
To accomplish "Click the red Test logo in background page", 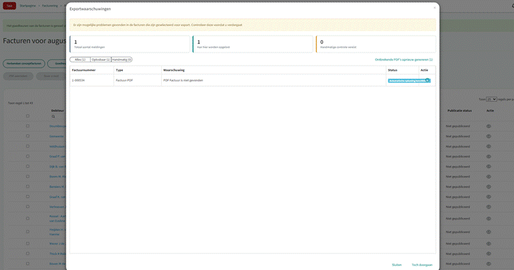I will 9,5.
